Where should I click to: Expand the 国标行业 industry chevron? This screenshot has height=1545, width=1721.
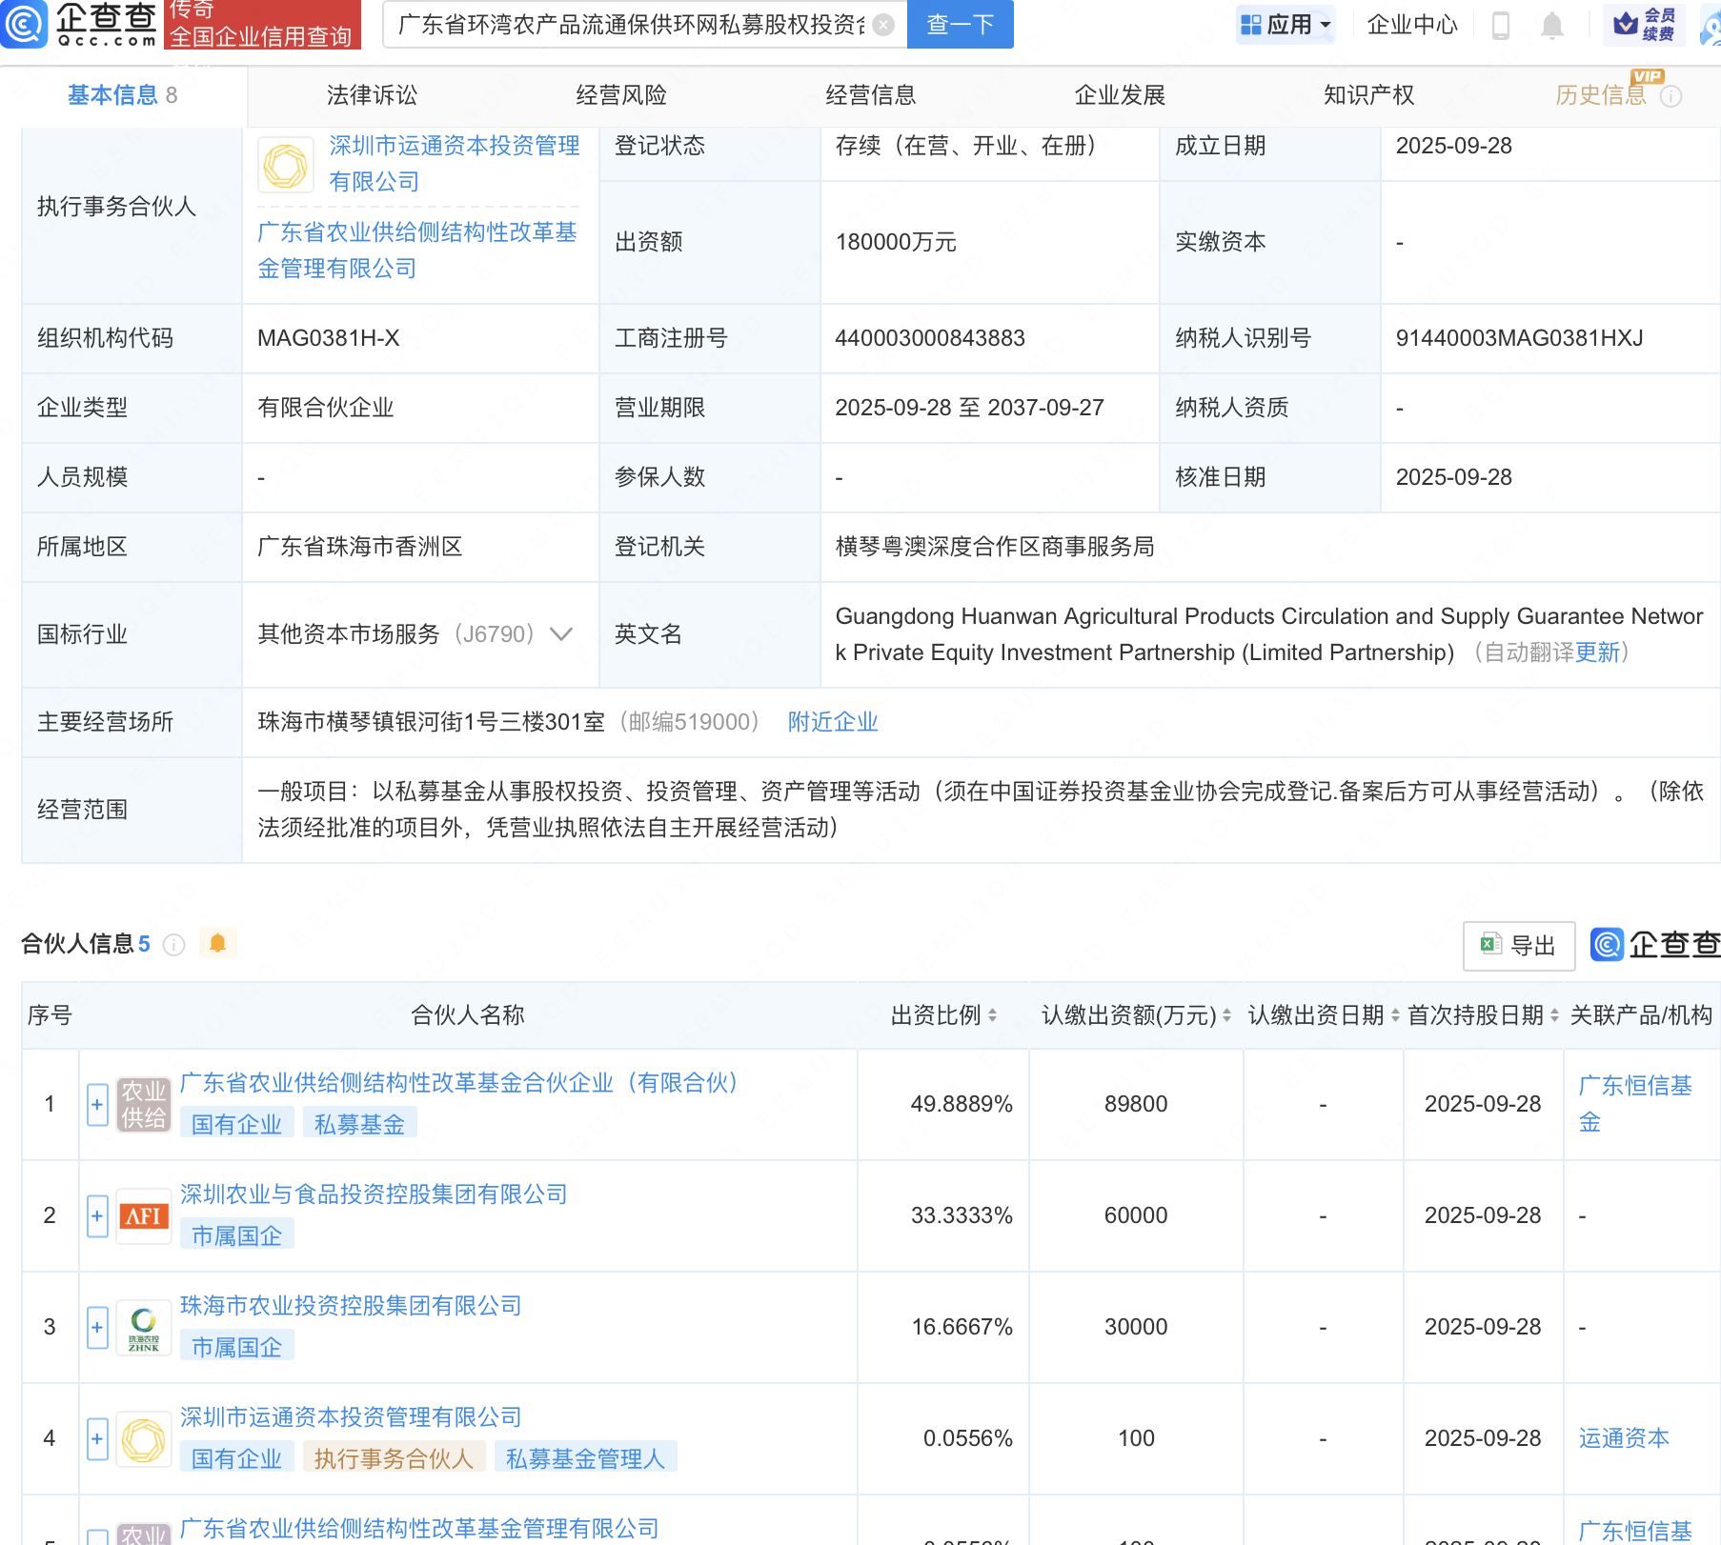point(561,634)
